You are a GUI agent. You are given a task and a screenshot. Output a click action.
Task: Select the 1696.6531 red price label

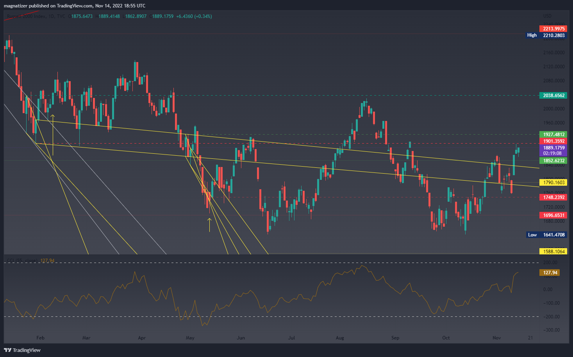point(553,215)
